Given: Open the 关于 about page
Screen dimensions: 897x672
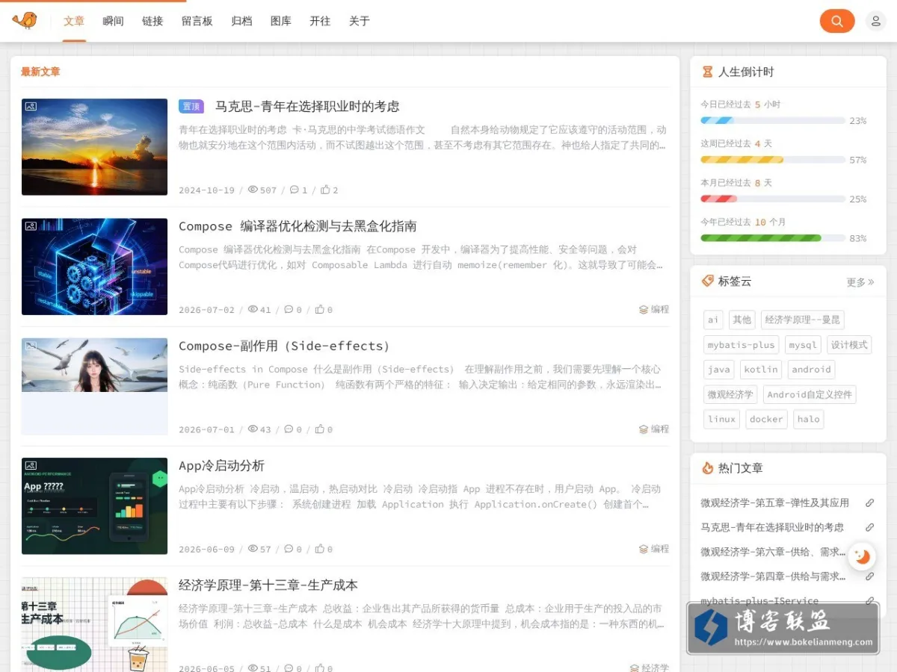Looking at the screenshot, I should 360,21.
